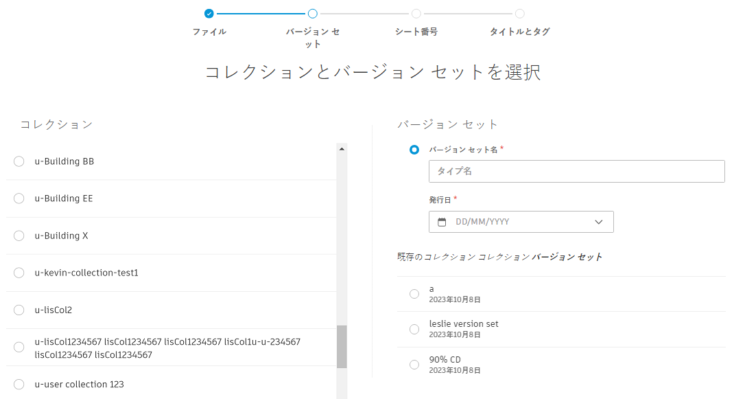
Task: Pick the '90% CD' version set
Action: (414, 365)
